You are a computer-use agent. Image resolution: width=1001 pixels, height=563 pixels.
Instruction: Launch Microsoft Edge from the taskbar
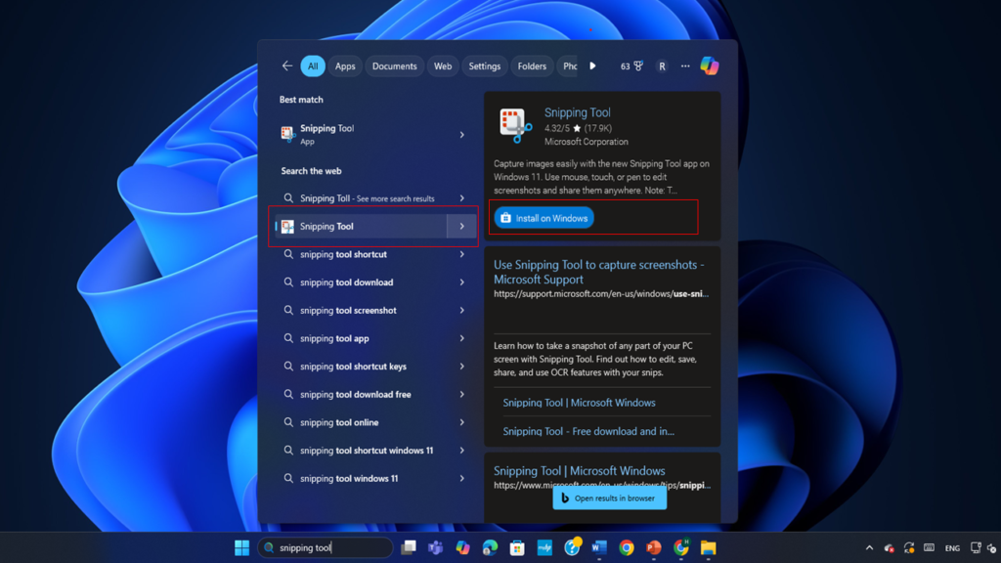click(491, 547)
